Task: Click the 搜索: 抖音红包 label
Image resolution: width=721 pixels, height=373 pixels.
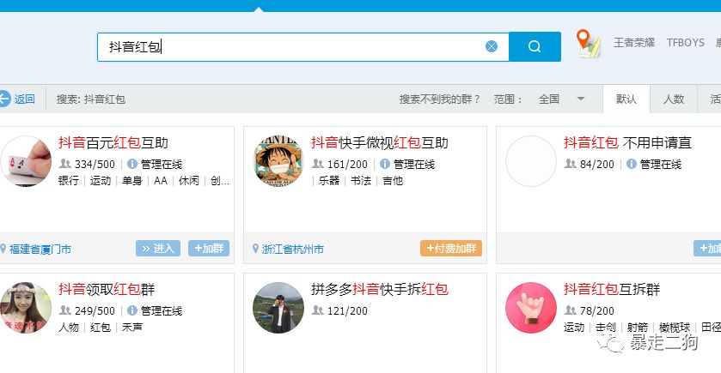Action: pyautogui.click(x=91, y=99)
